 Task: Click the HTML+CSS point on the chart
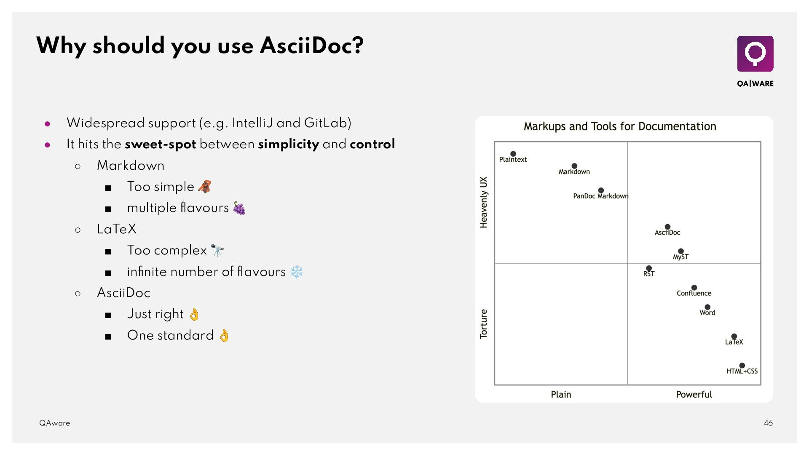[x=742, y=366]
